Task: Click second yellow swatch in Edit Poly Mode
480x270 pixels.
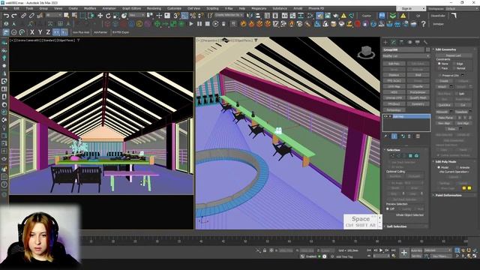Action: (469, 188)
